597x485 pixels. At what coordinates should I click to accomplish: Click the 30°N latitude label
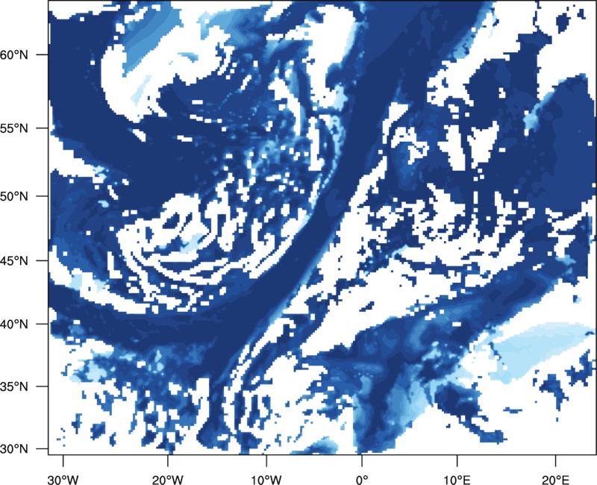(x=14, y=449)
